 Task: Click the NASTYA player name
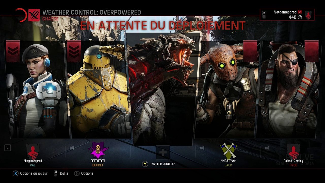228,161
